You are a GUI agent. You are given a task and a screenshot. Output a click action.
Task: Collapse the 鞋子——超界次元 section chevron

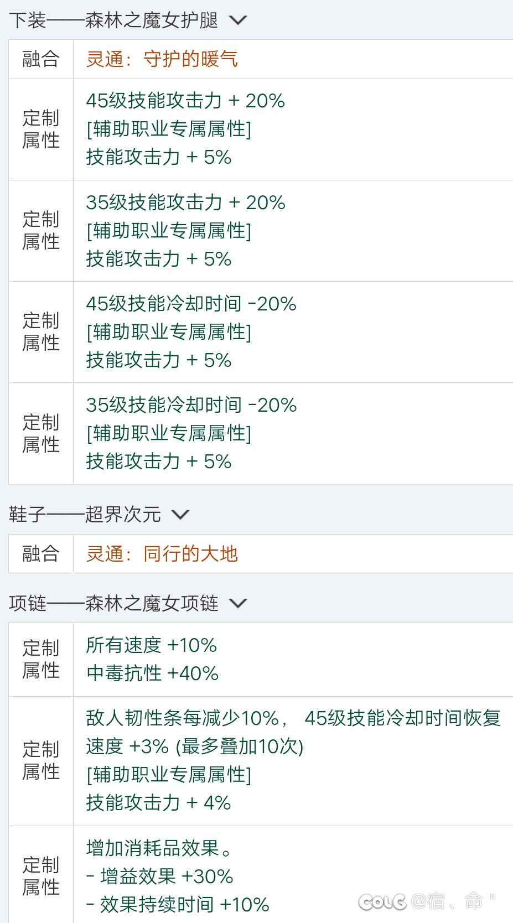[180, 515]
